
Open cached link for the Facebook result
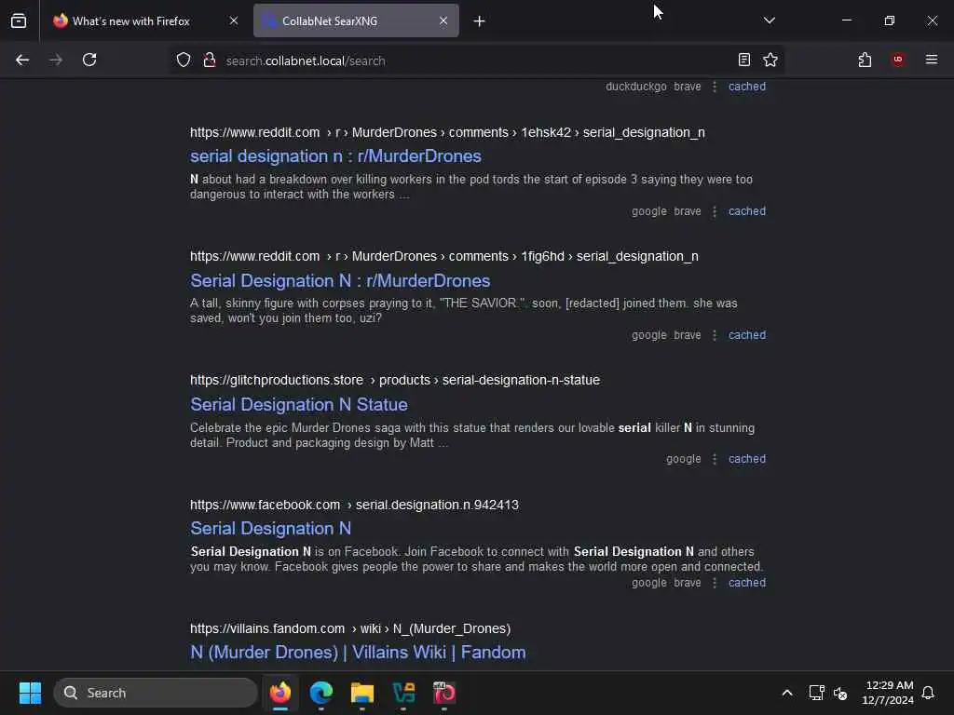746,583
